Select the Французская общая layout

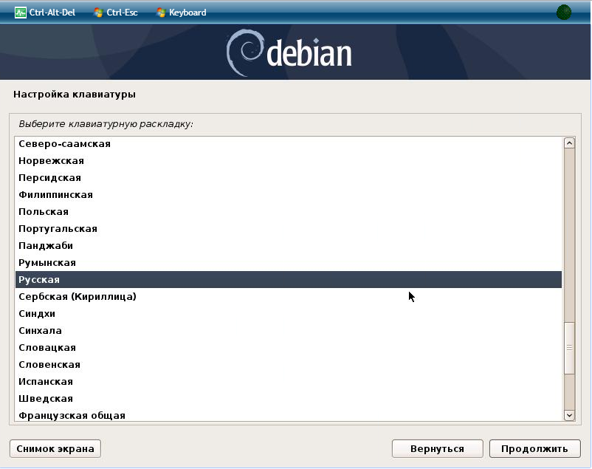[x=289, y=415]
